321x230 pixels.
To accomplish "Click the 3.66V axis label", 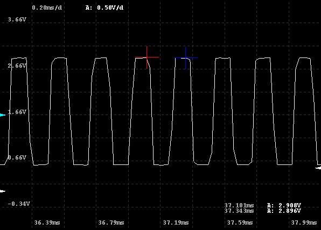I will point(17,19).
